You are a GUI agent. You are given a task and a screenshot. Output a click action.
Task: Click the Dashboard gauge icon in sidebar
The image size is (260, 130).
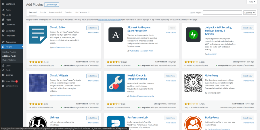[3, 4]
